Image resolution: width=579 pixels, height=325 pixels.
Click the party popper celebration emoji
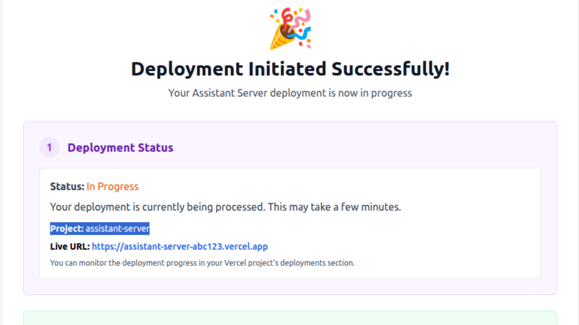coord(290,29)
